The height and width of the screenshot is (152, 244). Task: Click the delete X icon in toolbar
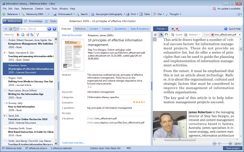[49, 14]
